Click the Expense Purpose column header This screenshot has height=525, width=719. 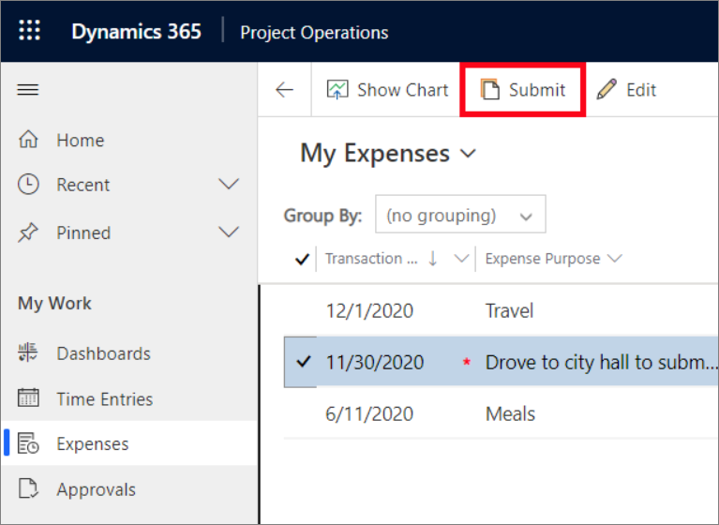[543, 259]
